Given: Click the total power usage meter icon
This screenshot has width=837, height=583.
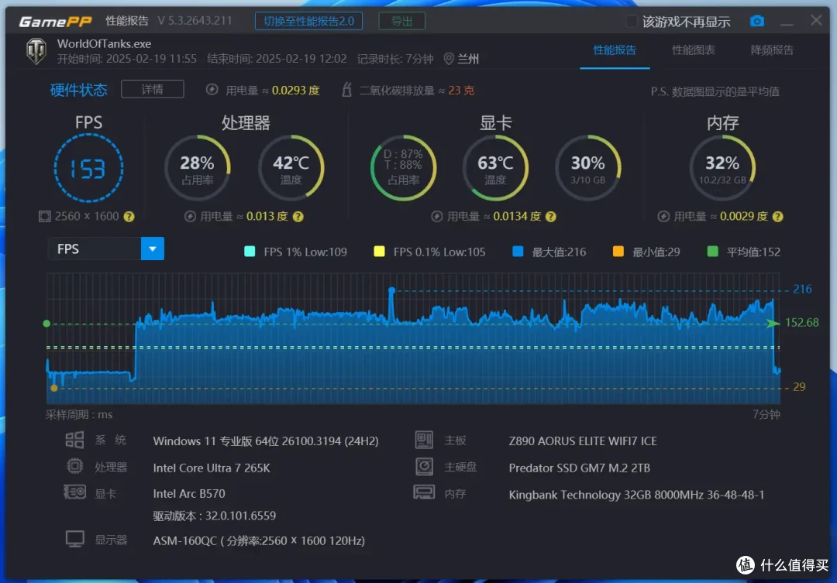Looking at the screenshot, I should tap(212, 90).
